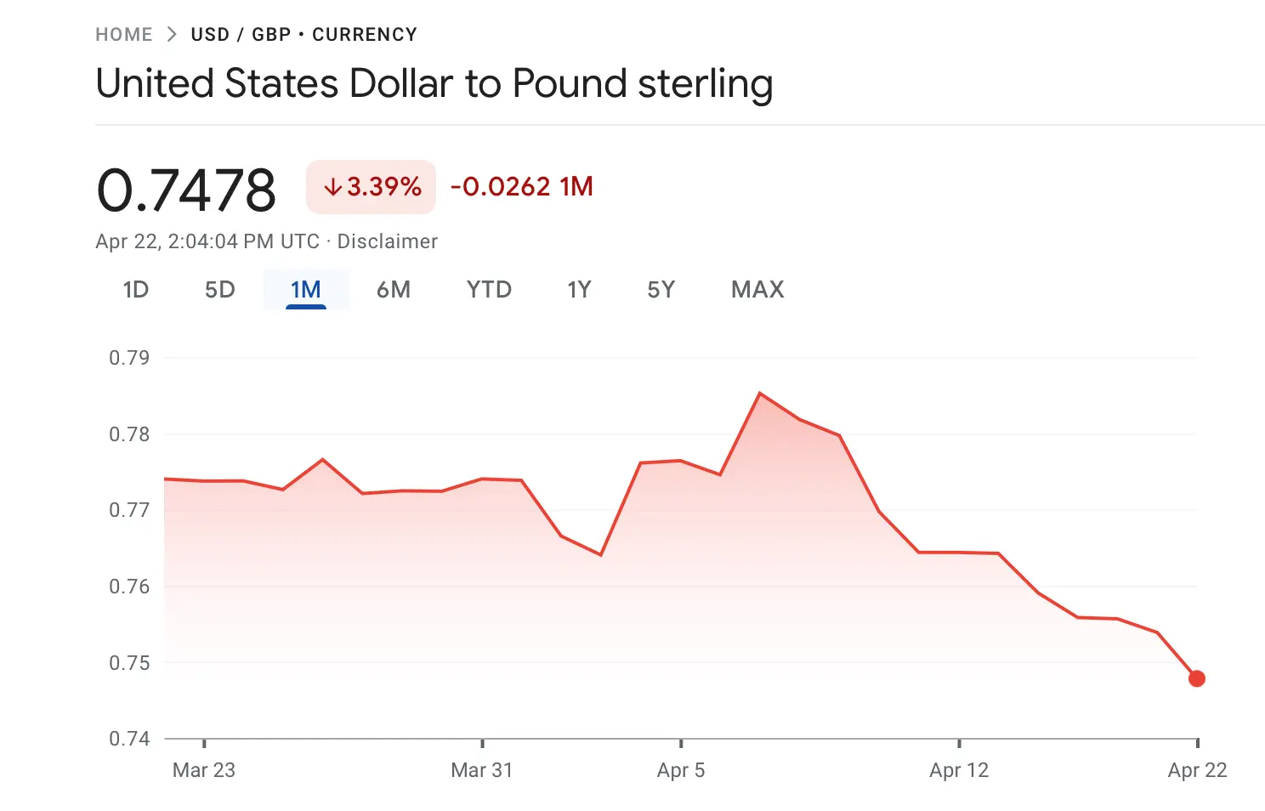
Task: Click the Mar 31 x-axis date label
Action: pyautogui.click(x=482, y=770)
